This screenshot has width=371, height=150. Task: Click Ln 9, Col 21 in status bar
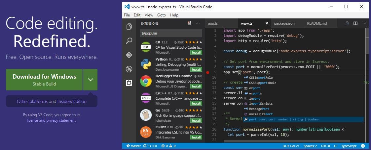291,146
